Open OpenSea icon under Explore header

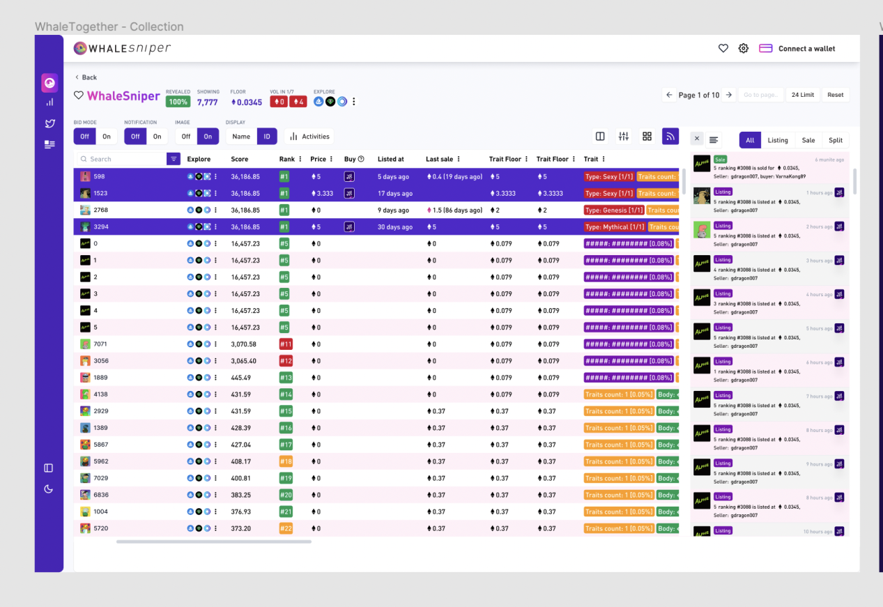coord(318,102)
